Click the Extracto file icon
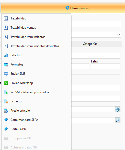Viewport: 125px width, 150px height. point(6,101)
